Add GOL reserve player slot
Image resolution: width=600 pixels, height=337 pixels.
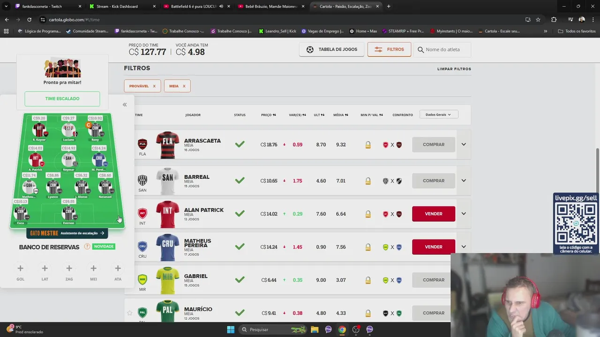(x=20, y=269)
